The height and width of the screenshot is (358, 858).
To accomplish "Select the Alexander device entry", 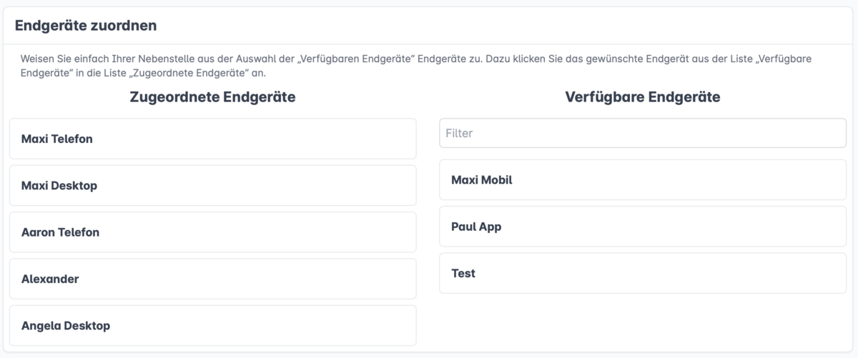I will tap(212, 279).
